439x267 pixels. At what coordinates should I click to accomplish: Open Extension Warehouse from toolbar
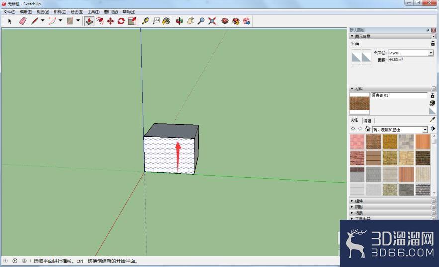point(236,21)
